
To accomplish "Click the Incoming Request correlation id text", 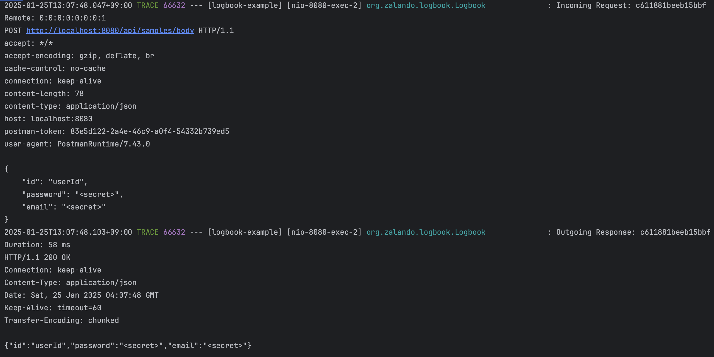I will (x=670, y=6).
